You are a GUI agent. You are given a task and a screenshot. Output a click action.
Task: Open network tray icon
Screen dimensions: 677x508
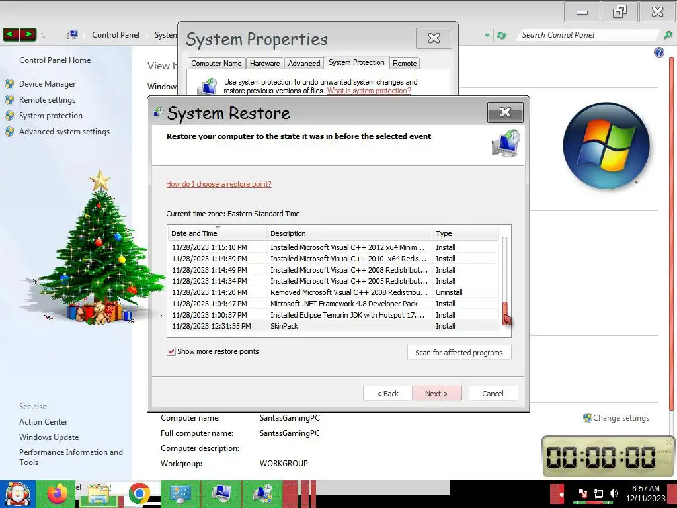click(598, 493)
